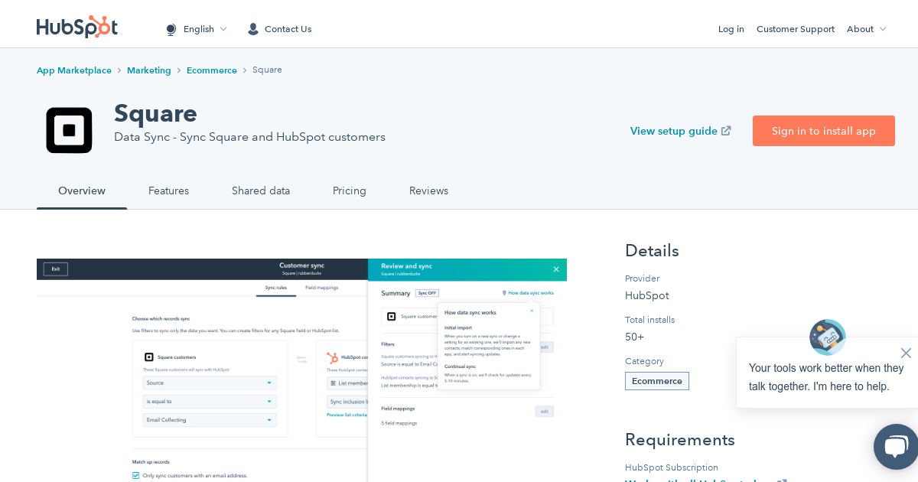Open the chat bubble widget
The image size is (918, 482).
pyautogui.click(x=895, y=447)
